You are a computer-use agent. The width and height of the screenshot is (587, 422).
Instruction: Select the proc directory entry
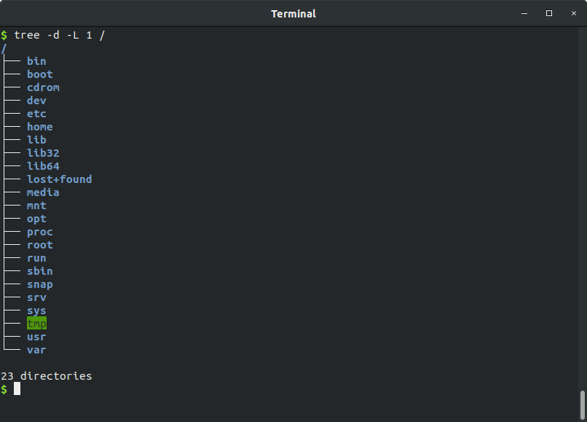40,232
